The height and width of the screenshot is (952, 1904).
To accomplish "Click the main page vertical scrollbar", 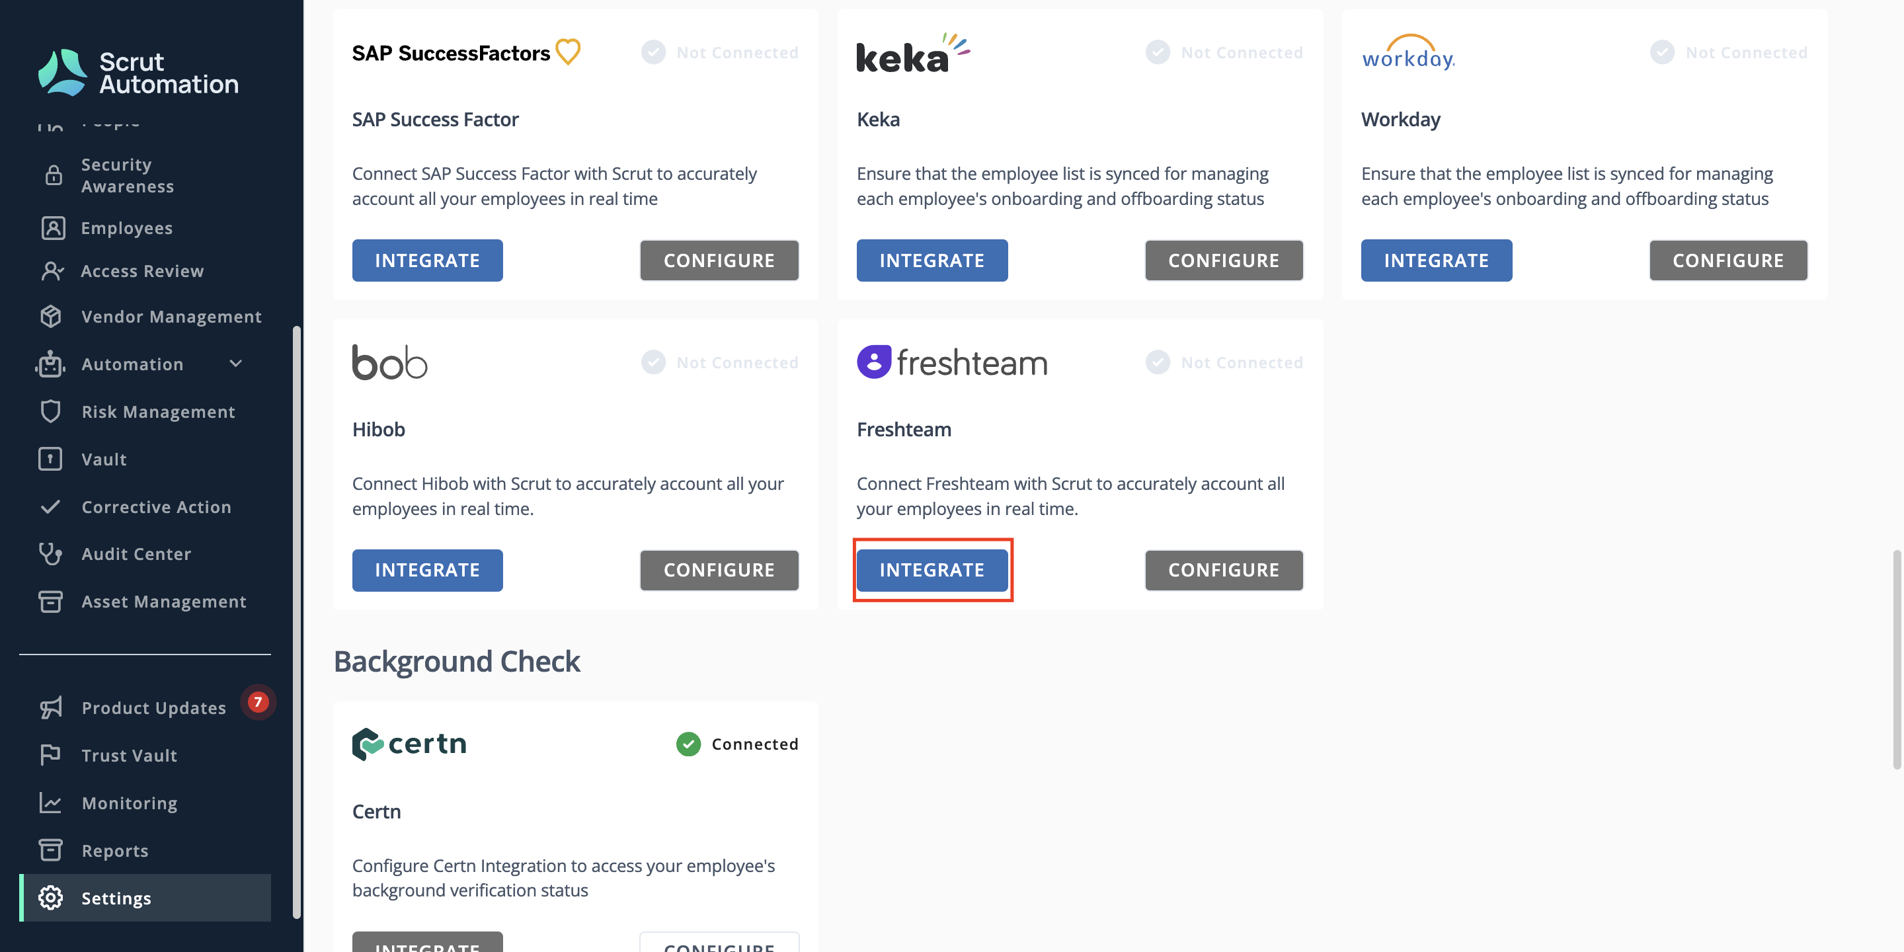I will point(1897,659).
